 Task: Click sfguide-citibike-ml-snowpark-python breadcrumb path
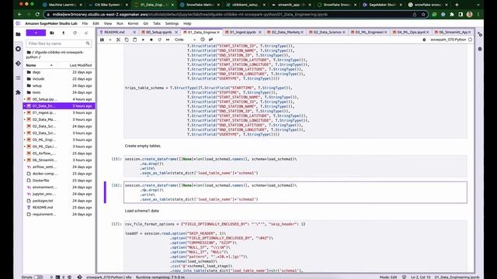coord(54,55)
